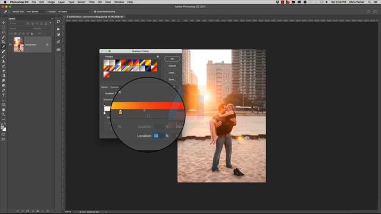Toggle lock transparent pixels in Layers panel

click(x=15, y=34)
